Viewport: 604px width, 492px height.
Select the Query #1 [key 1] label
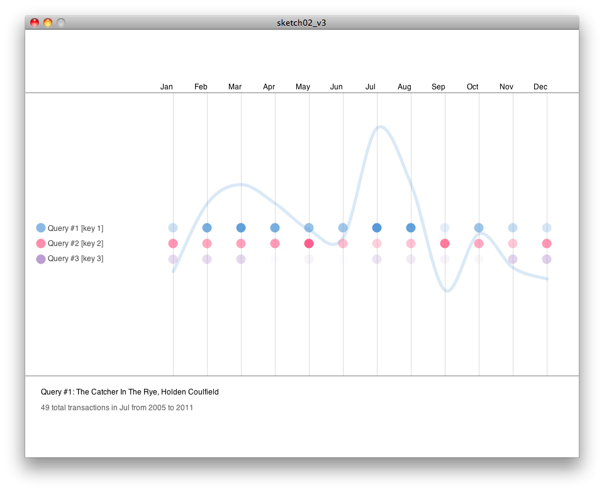pyautogui.click(x=75, y=228)
